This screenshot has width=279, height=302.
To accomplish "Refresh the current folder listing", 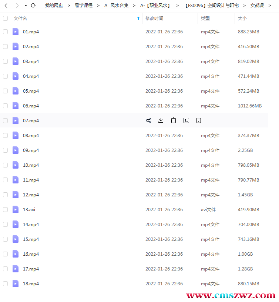I will click(33, 6).
